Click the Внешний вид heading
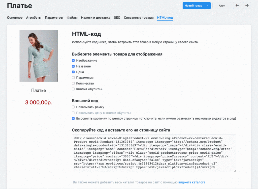 click(85, 100)
